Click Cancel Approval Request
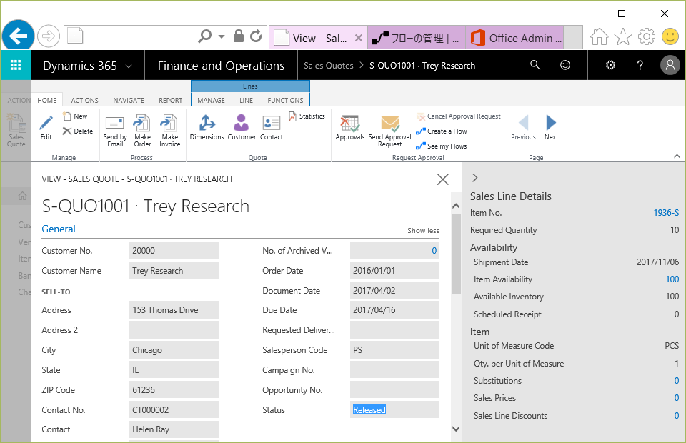This screenshot has height=443, width=686. pos(459,116)
